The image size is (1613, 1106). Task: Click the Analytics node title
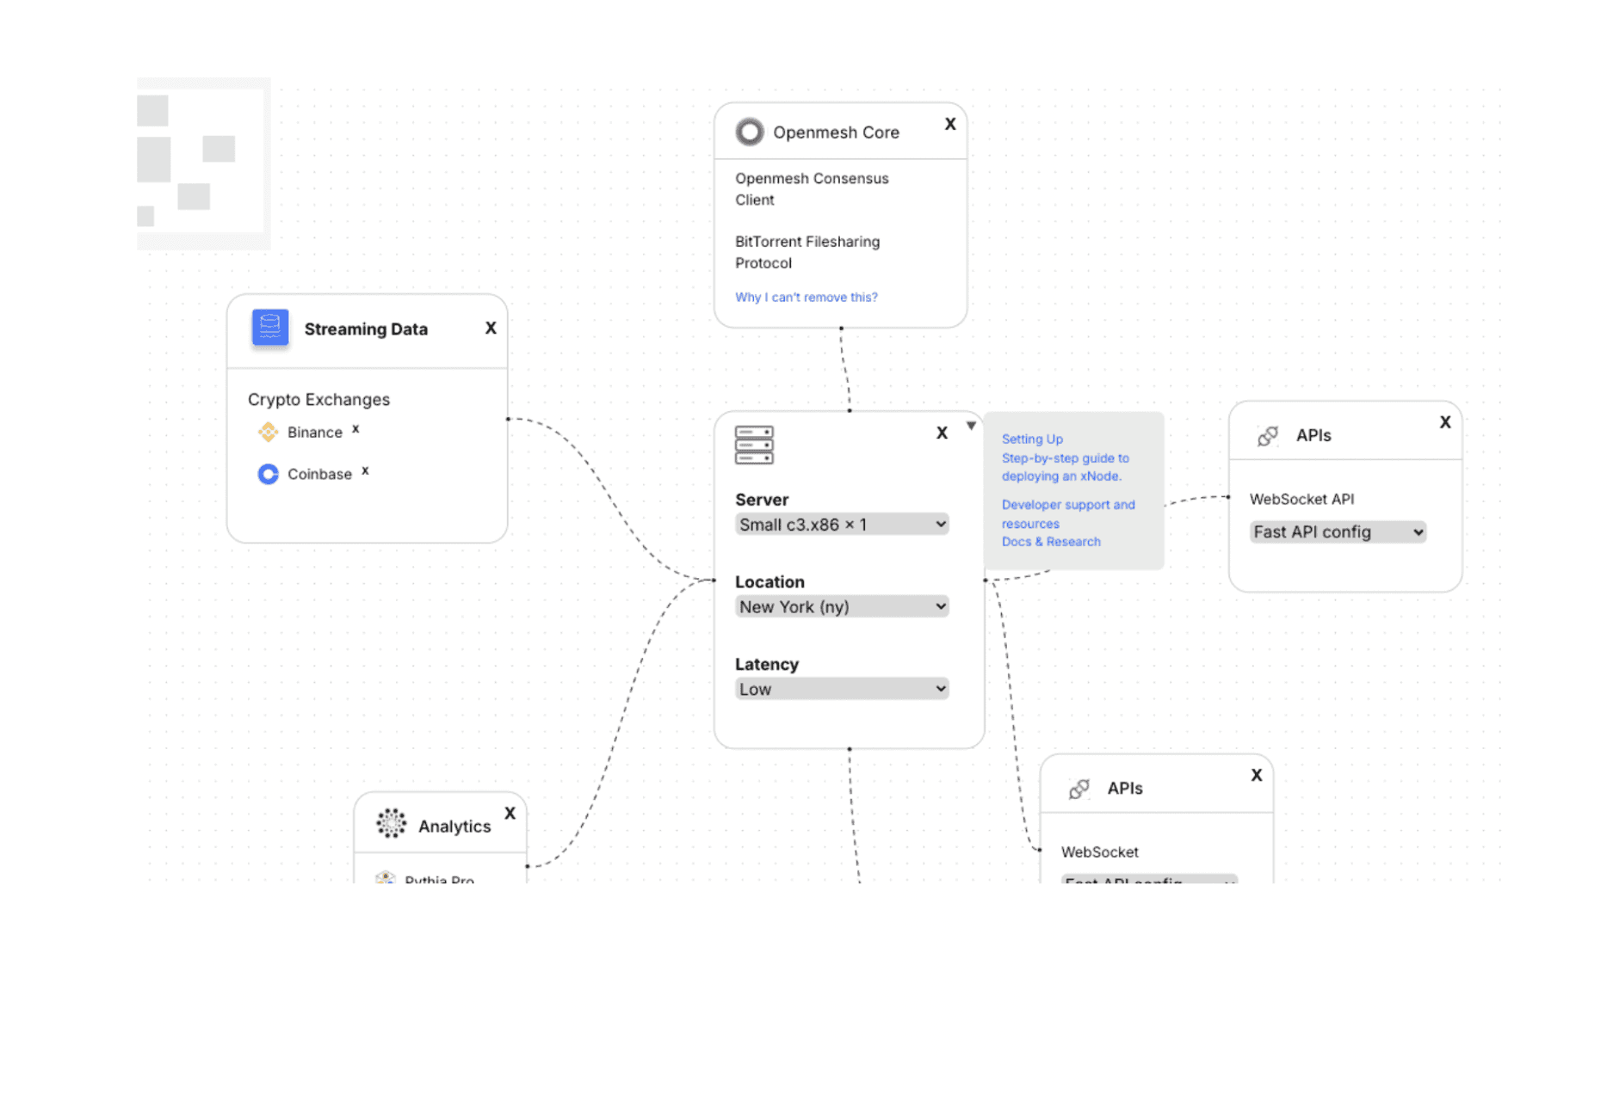(454, 826)
